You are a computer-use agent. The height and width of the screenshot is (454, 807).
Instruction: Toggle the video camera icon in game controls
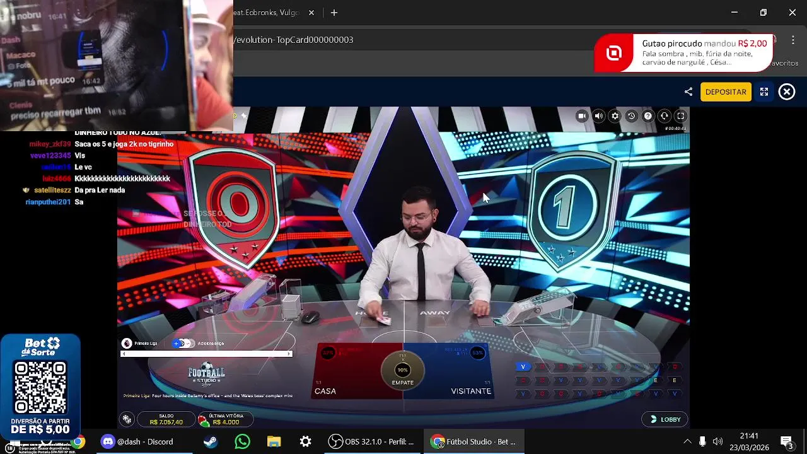[x=582, y=116]
